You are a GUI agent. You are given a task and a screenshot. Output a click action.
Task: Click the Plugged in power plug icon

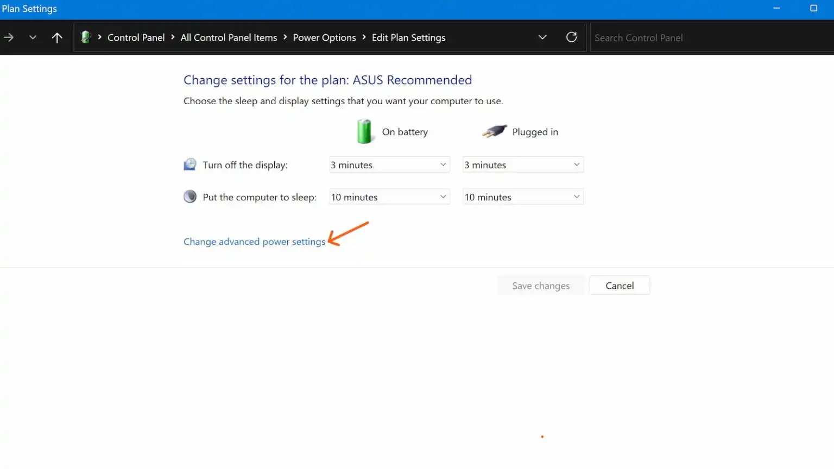click(494, 131)
